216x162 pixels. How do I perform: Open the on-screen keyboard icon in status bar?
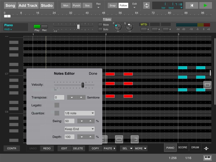pos(207,158)
